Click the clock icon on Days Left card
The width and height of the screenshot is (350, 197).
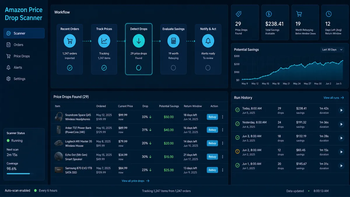[x=328, y=14]
